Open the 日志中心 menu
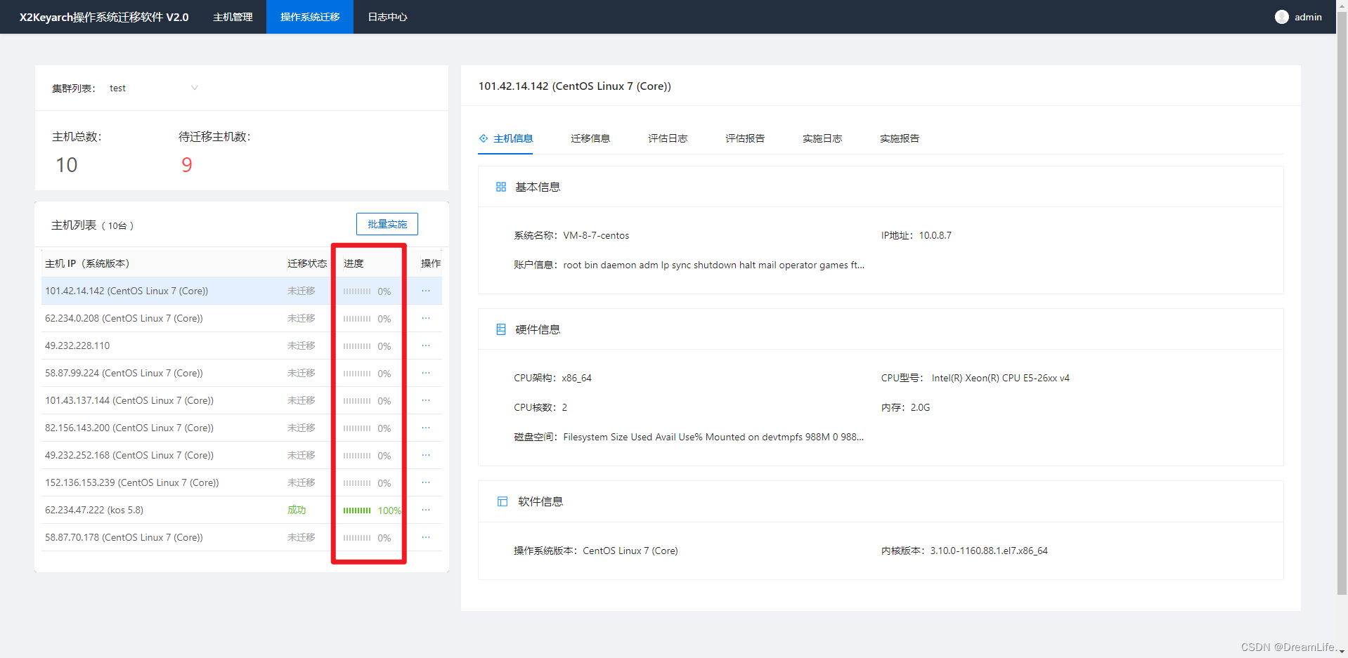Screen dimensions: 1348x658 (x=387, y=17)
